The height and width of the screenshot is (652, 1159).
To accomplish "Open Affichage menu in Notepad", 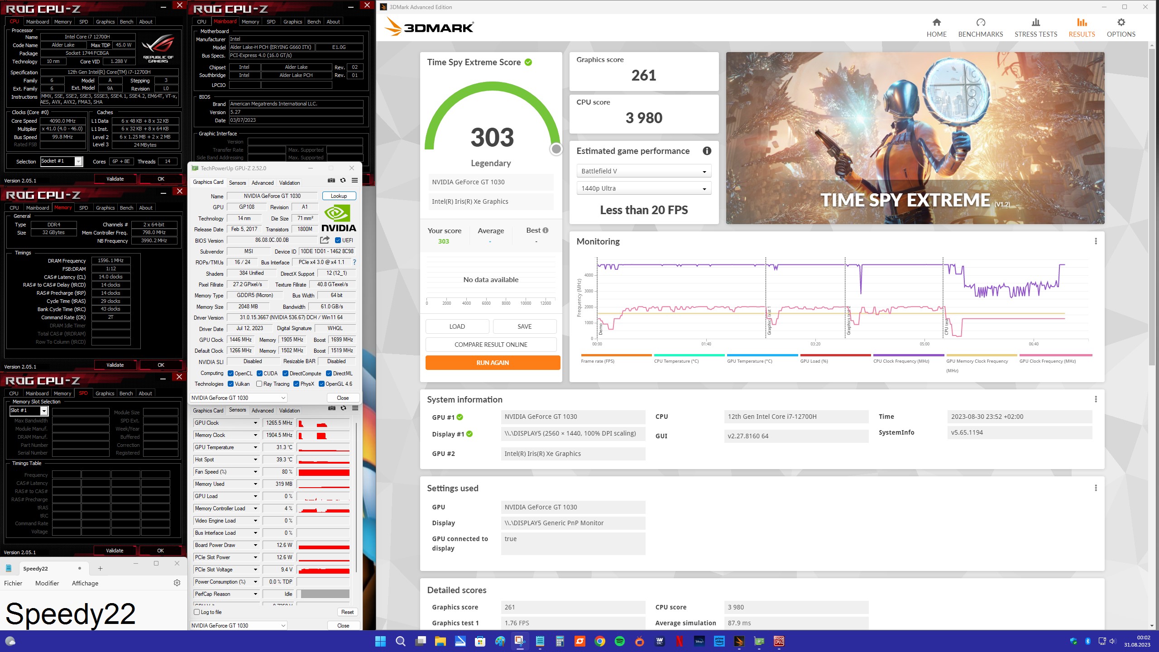I will (x=85, y=583).
